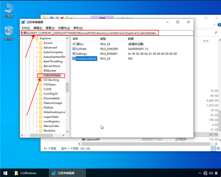The height and width of the screenshot is (177, 221).
Task: Select the Settings binary value icon
Action: (74, 54)
